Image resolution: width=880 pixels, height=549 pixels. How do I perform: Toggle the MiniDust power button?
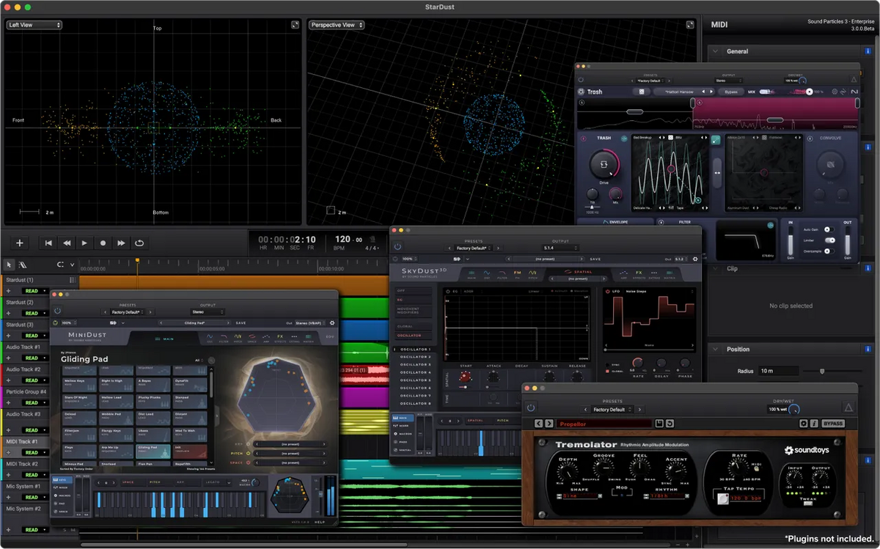(56, 310)
